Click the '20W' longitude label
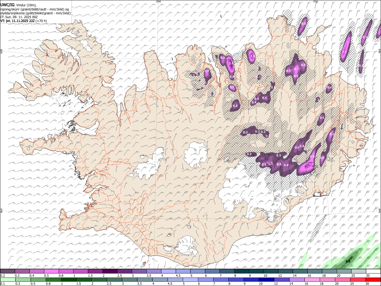The width and height of the screenshot is (381, 286). 158,1
